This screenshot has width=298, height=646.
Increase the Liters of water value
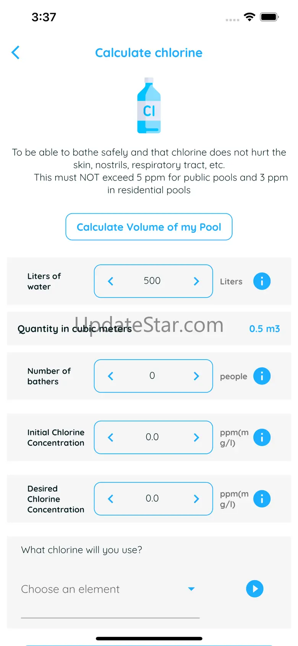click(196, 281)
